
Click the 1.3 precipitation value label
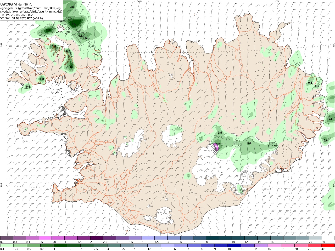tap(48, 30)
